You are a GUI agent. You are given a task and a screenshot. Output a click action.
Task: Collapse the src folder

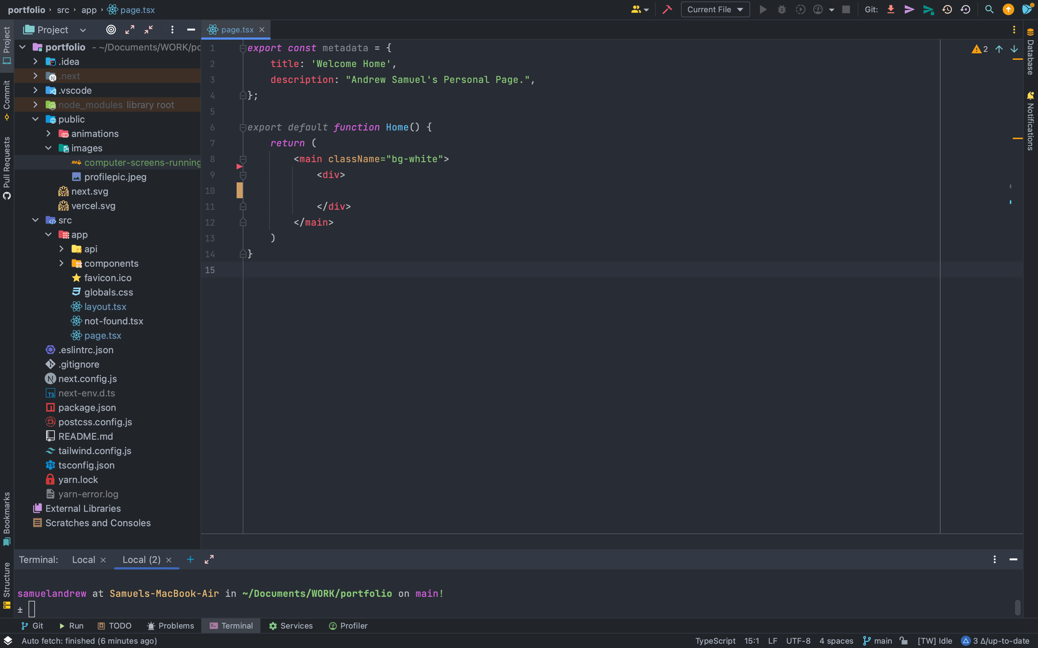36,220
